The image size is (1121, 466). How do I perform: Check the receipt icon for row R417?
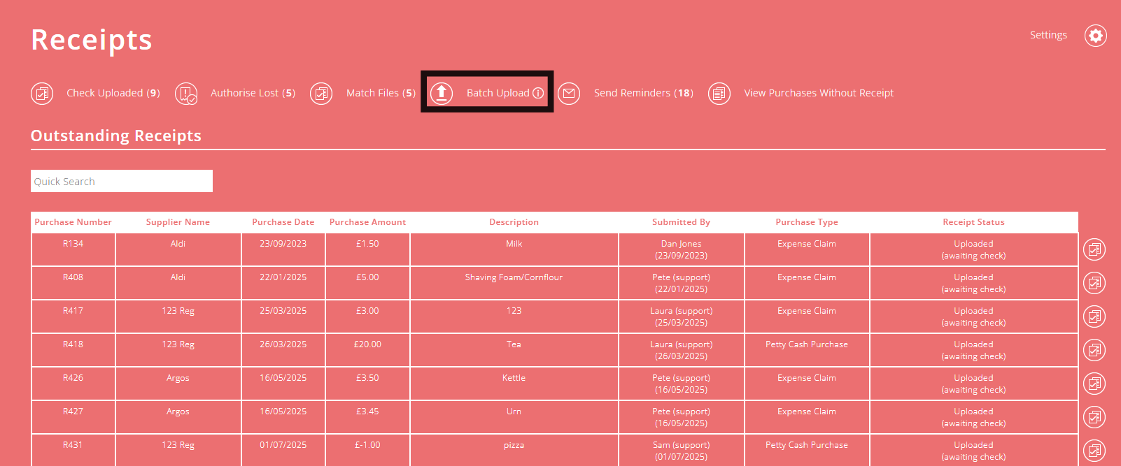point(1094,316)
